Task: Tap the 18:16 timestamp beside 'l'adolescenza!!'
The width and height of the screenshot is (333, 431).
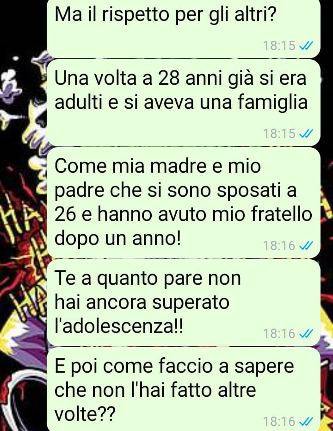Action: (279, 334)
